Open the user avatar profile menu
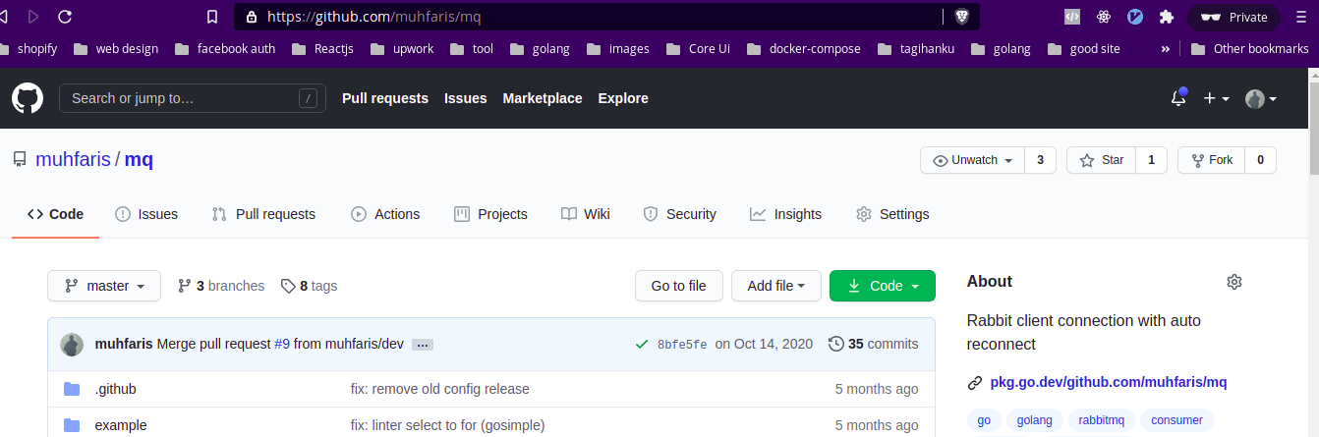The width and height of the screenshot is (1319, 437). (1261, 98)
